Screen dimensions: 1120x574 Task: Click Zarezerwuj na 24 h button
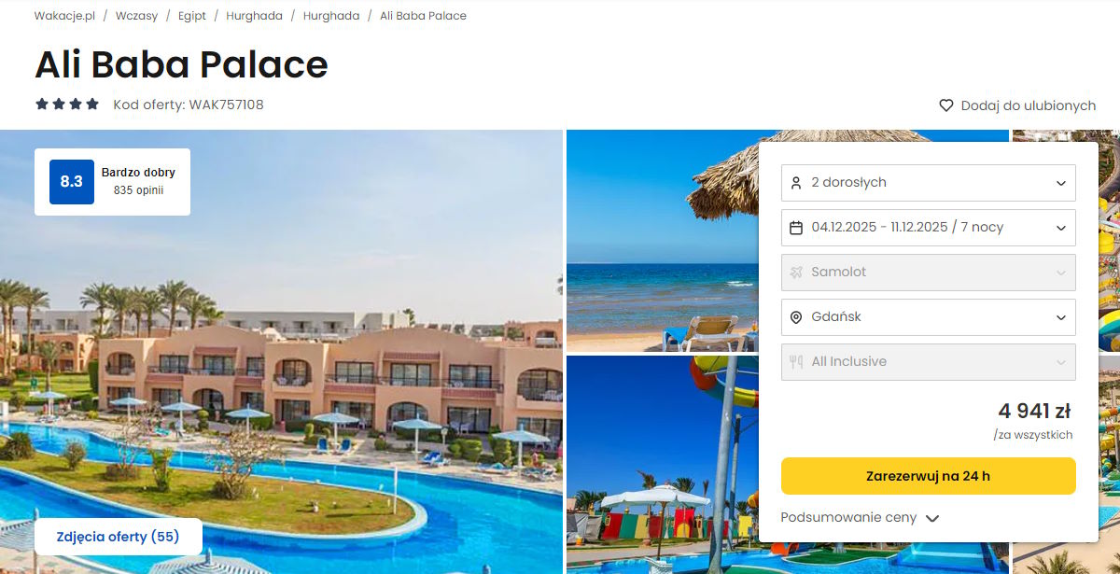[929, 476]
